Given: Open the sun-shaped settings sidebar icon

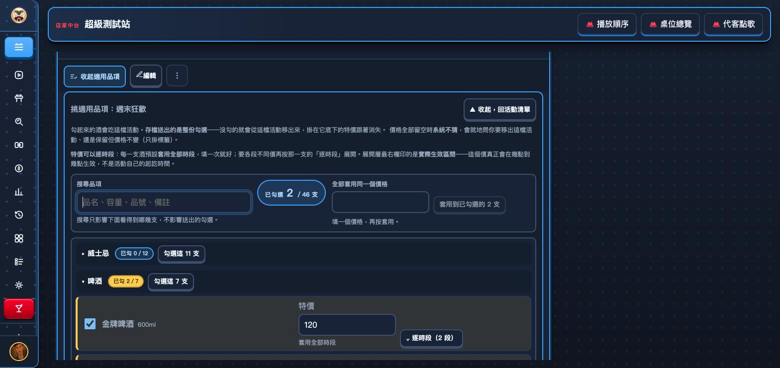Looking at the screenshot, I should point(19,285).
